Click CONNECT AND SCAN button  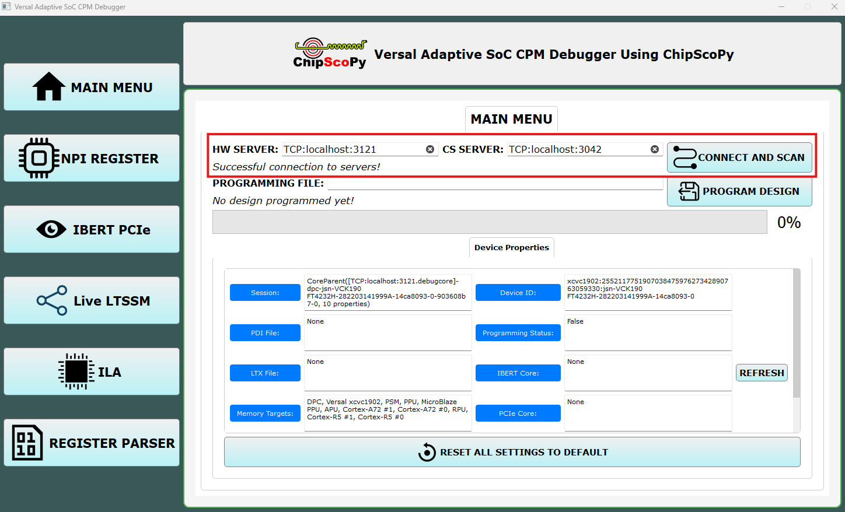pos(739,157)
